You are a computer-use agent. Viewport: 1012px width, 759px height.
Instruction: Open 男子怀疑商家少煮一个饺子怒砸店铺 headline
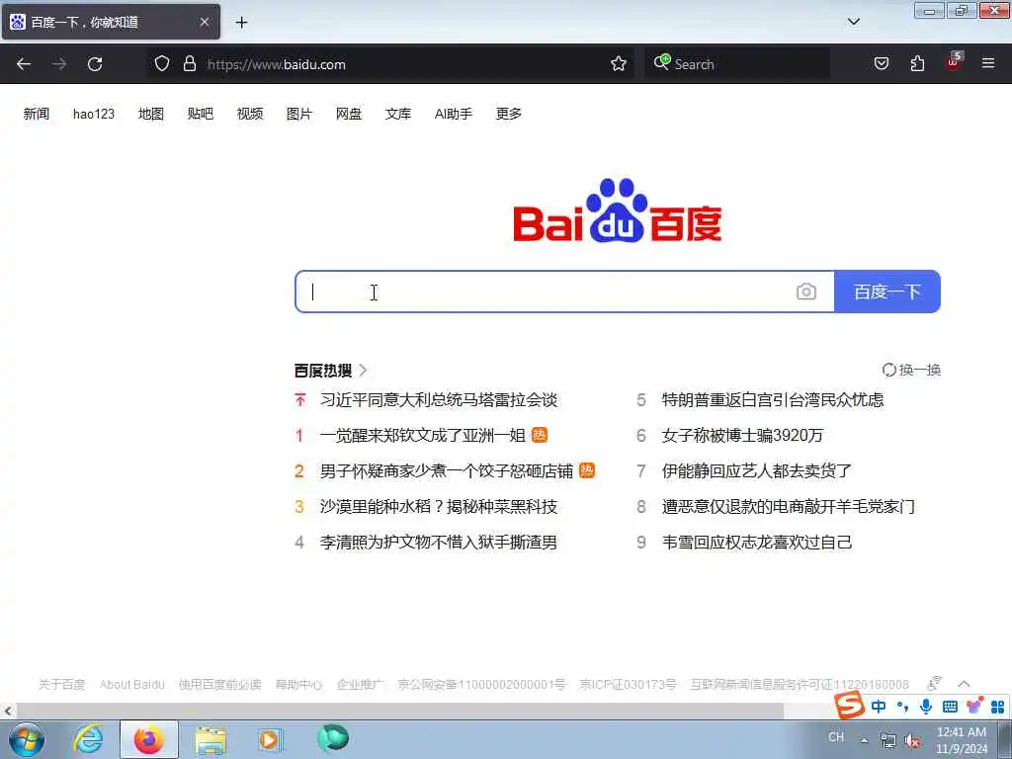(446, 471)
